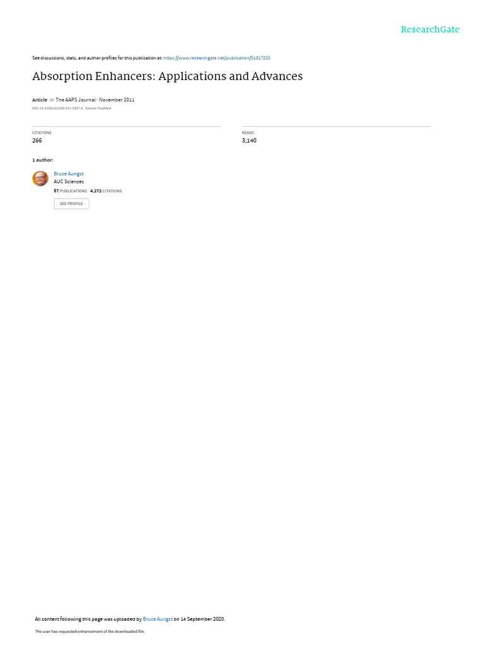This screenshot has height=646, width=484.
Task: Click the bold Article type label
Action: (x=40, y=100)
